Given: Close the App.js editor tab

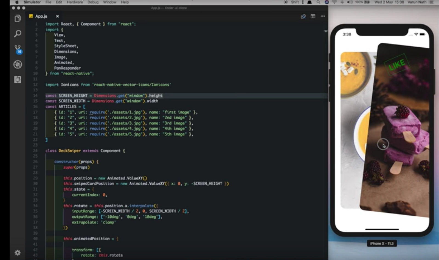Looking at the screenshot, I should pos(57,16).
